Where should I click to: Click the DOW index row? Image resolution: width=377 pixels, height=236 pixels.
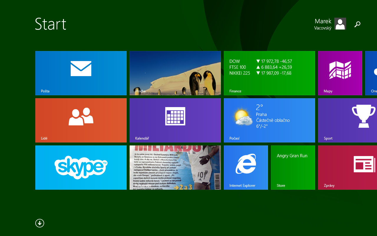(x=261, y=61)
